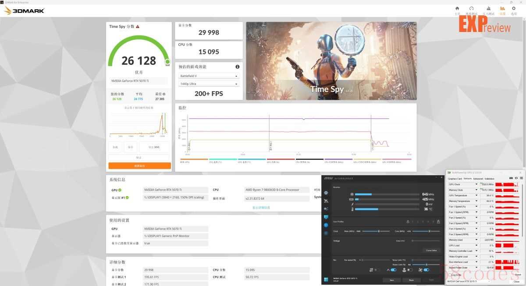Viewport: 526px width, 286px height.
Task: Switch to GPU-Z Graphics Card tab
Action: [455, 179]
